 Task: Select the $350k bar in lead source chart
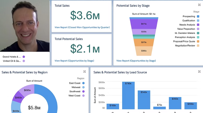coord(175,103)
